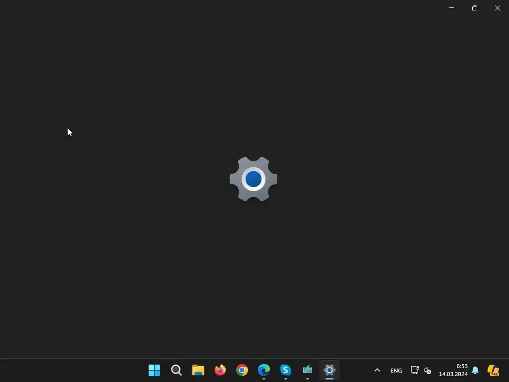
Task: Click the Settings taskbar icon
Action: coord(330,370)
